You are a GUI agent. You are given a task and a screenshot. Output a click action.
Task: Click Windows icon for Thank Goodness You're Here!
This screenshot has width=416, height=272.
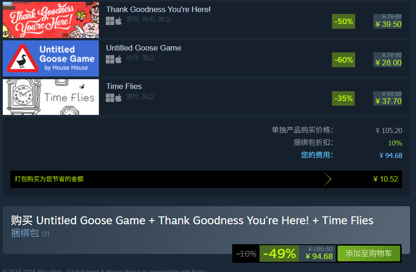click(x=110, y=21)
